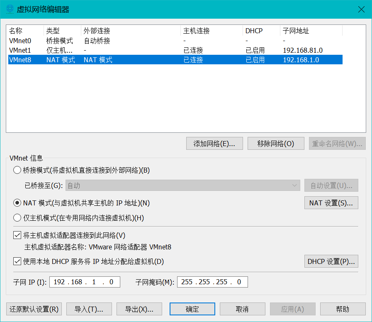This screenshot has width=372, height=322.
Task: Click 主机连接 column header
Action: (x=212, y=31)
